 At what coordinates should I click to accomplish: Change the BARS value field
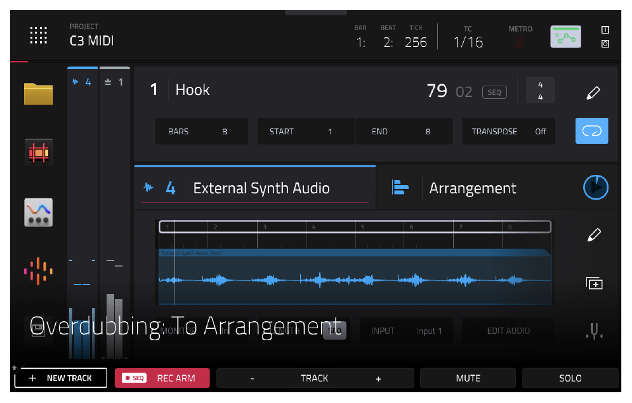click(202, 131)
